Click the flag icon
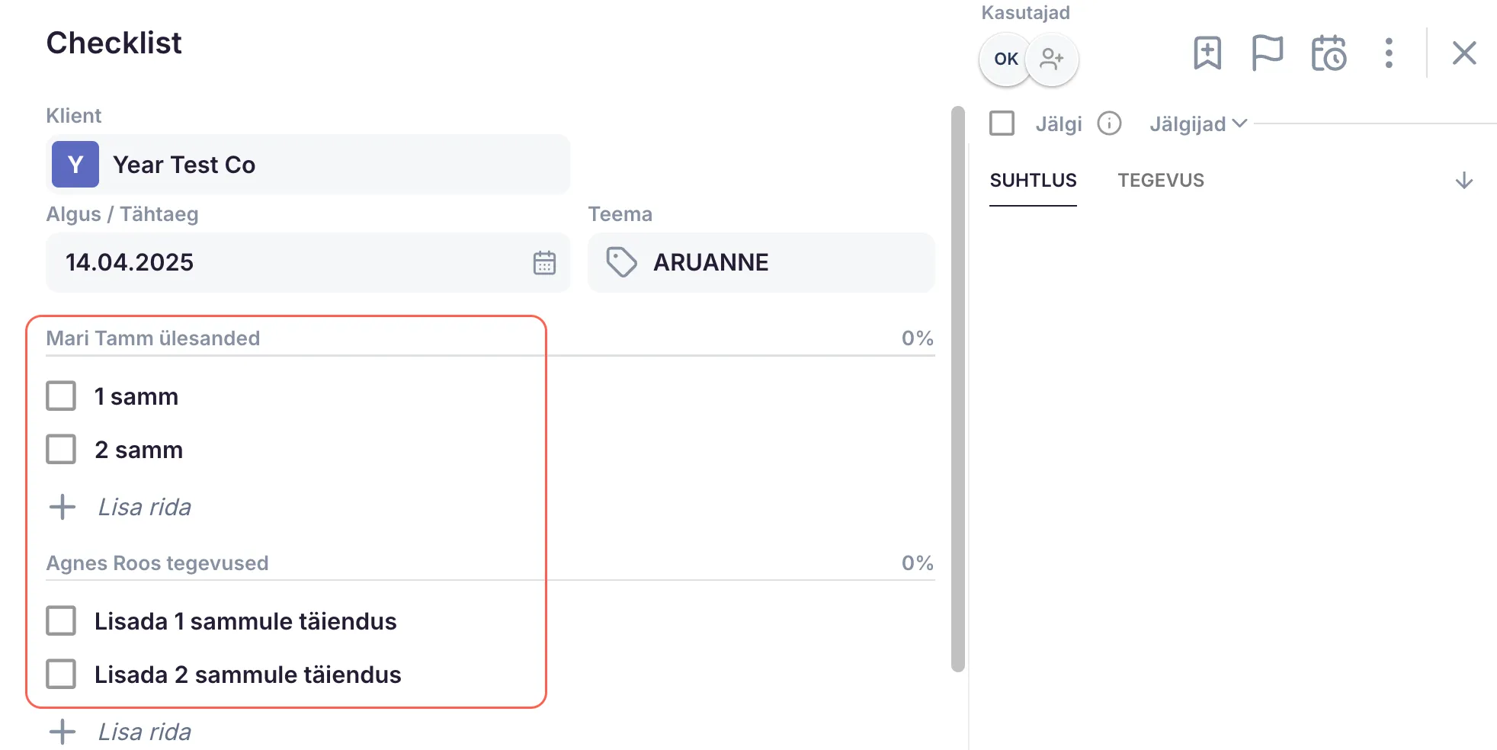Screen dimensions: 1497x750 click(x=1268, y=53)
